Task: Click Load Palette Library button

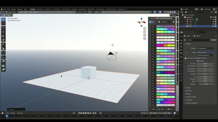Action: point(164,18)
